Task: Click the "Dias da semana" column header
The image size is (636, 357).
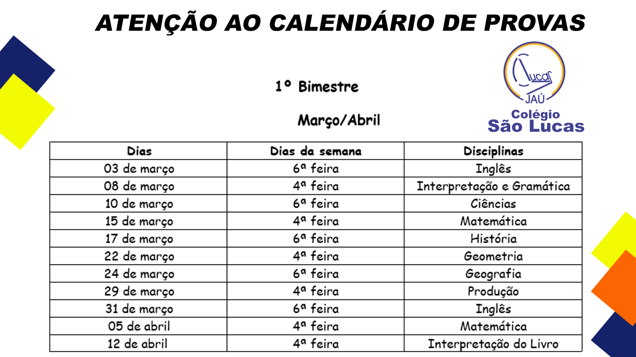Action: 316,151
